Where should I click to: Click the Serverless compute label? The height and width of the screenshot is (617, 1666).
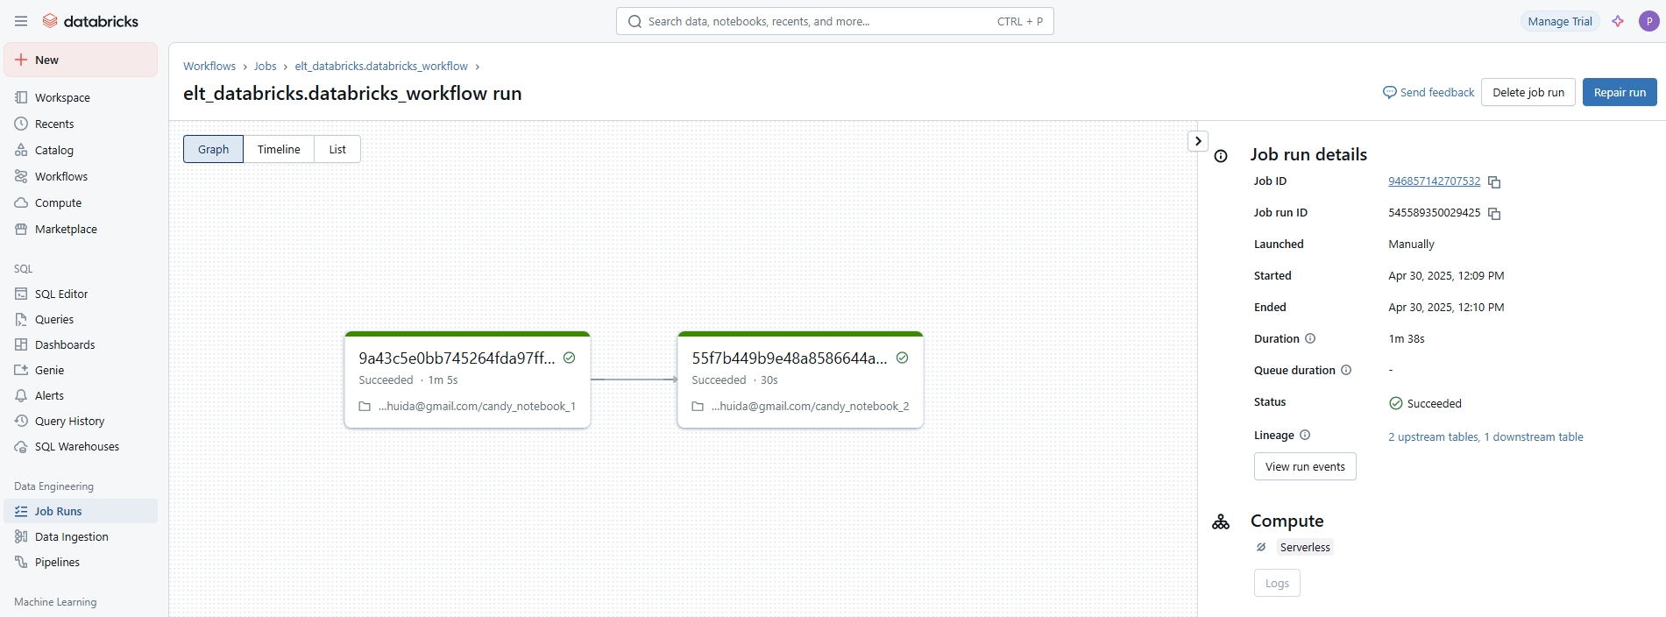coord(1305,547)
